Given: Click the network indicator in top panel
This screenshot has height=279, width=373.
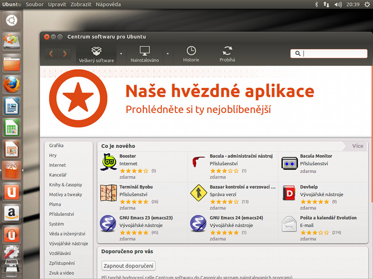Looking at the screenshot, I should [326, 4].
